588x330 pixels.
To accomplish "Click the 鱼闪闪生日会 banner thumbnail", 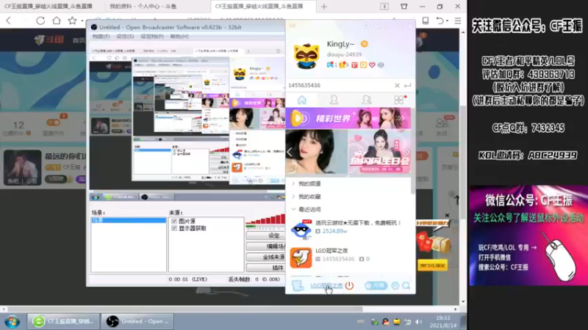I will 379,152.
